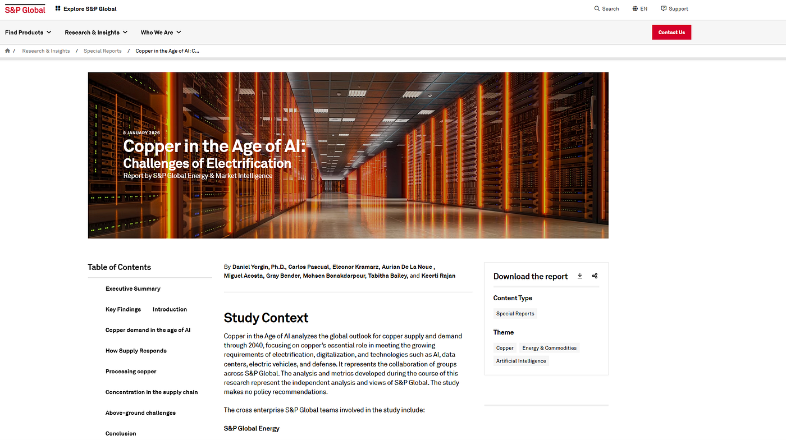The width and height of the screenshot is (786, 440).
Task: Click the Contact Us button
Action: pos(671,33)
